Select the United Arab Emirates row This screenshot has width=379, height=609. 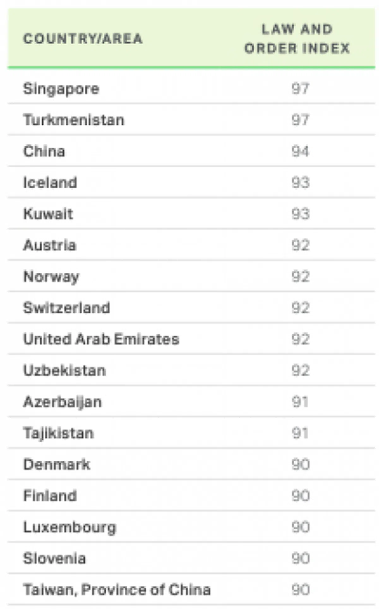coord(101,339)
